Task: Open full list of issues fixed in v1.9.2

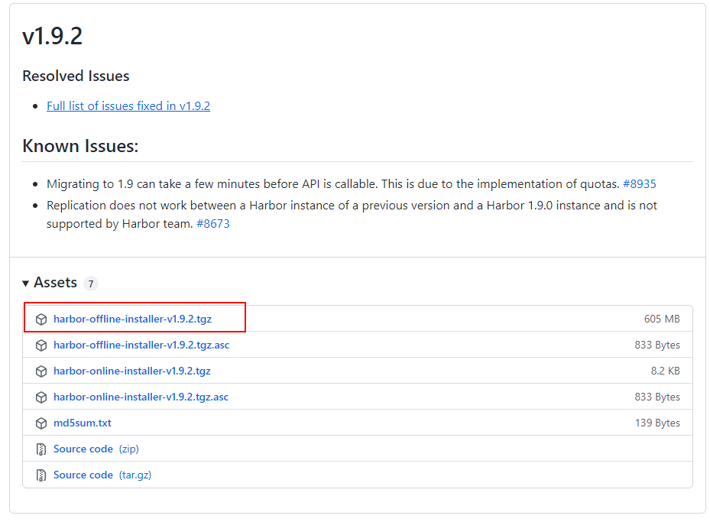Action: pyautogui.click(x=128, y=106)
